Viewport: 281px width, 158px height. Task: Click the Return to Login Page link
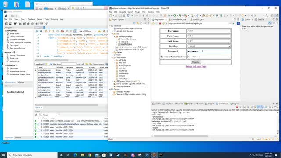[x=196, y=66]
